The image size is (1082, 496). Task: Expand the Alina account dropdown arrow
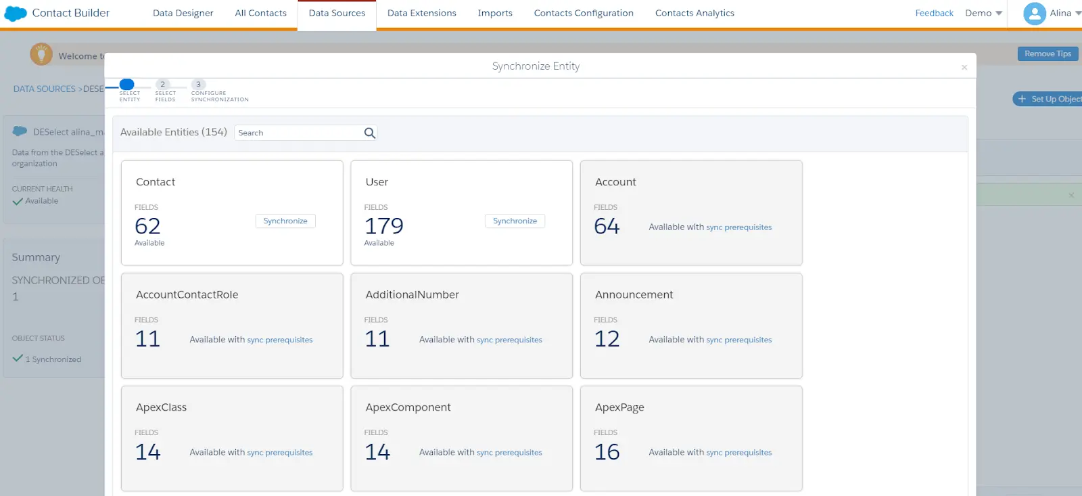coord(1078,14)
